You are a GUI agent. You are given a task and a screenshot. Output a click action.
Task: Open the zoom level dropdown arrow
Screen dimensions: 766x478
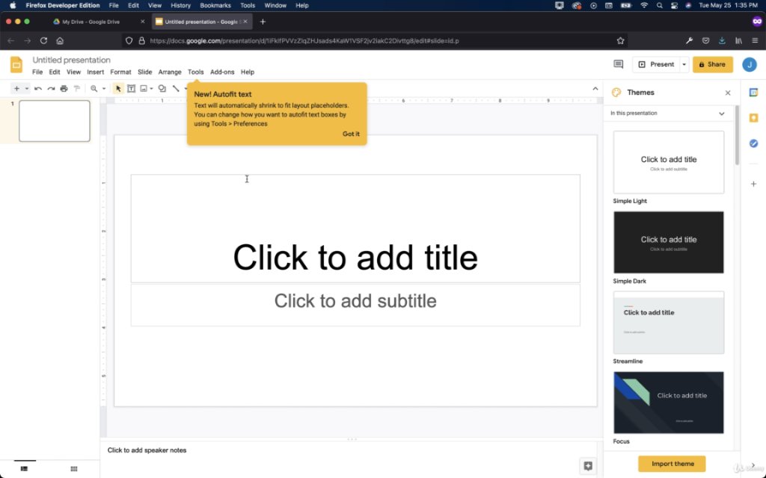(103, 89)
